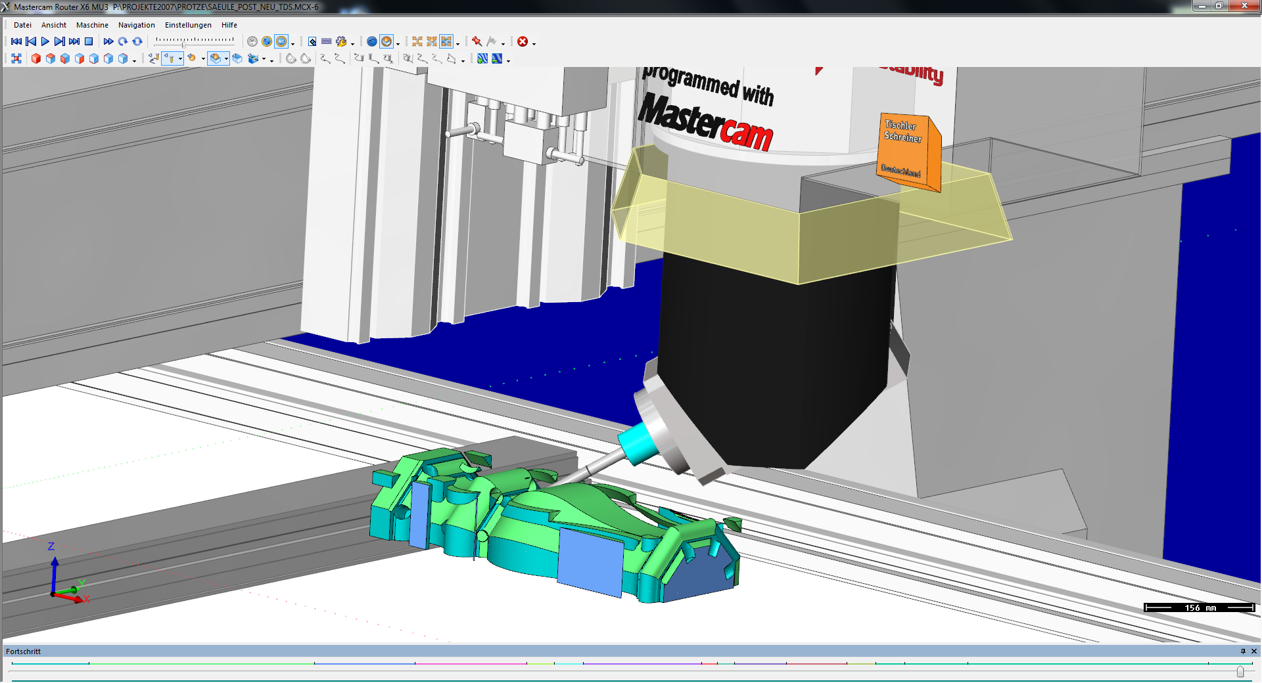Viewport: 1262px width, 683px height.
Task: Expand the dropdown beside the gear-wrench icon
Action: [353, 44]
